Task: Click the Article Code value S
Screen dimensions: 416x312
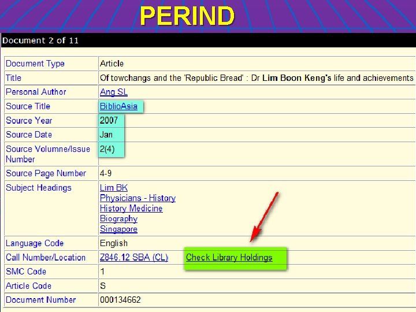Action: (x=103, y=286)
